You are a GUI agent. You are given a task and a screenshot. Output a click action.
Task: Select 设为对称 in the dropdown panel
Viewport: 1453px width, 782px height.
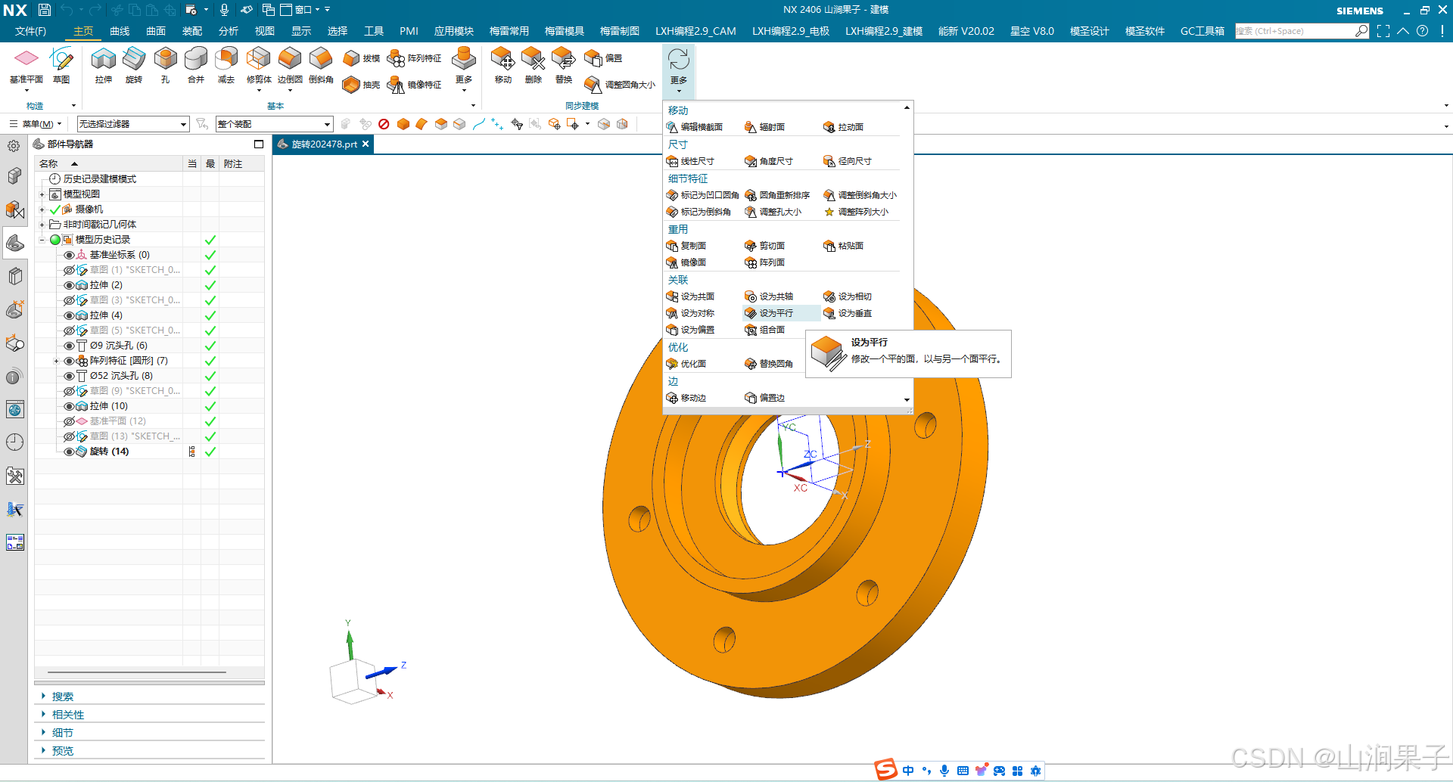690,313
